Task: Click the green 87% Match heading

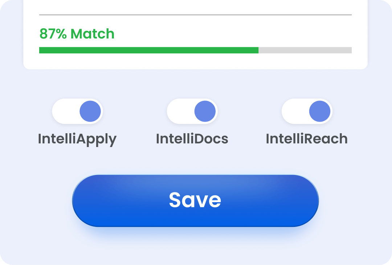Action: (76, 34)
